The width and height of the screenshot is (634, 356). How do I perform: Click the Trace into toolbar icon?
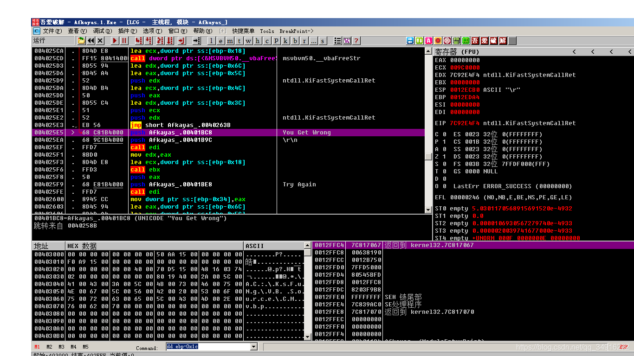pyautogui.click(x=160, y=41)
